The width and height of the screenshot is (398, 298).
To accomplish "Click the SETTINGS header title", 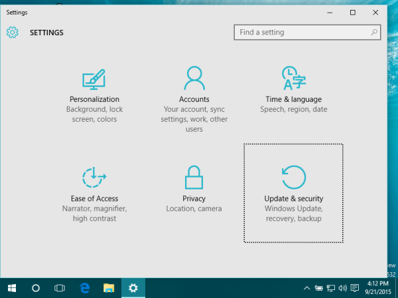I will click(46, 32).
